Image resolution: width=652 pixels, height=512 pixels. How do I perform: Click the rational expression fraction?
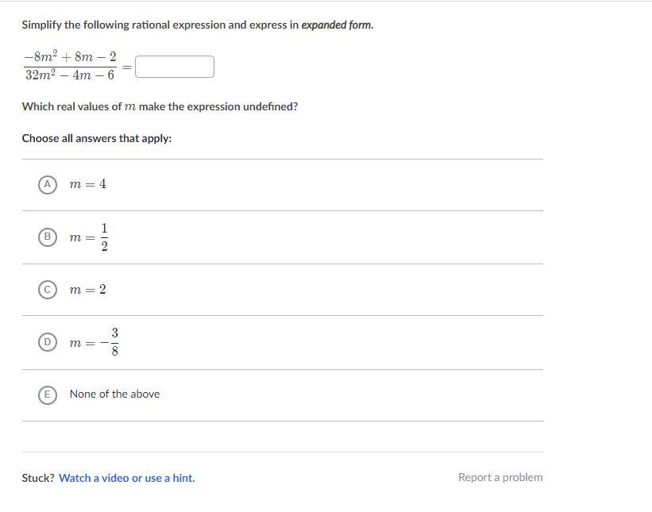point(70,66)
